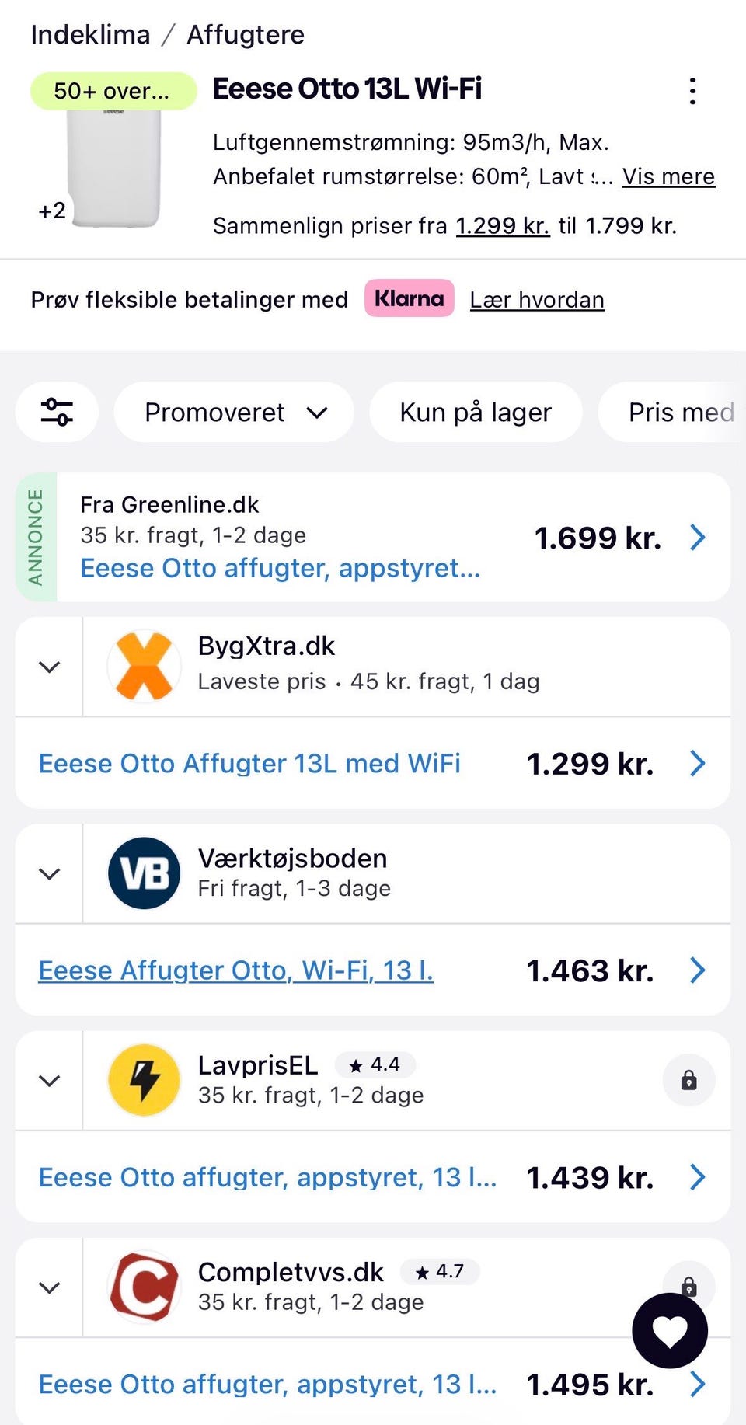746x1425 pixels.
Task: Tap the lock icon on LavprisEL row
Action: 688,1080
